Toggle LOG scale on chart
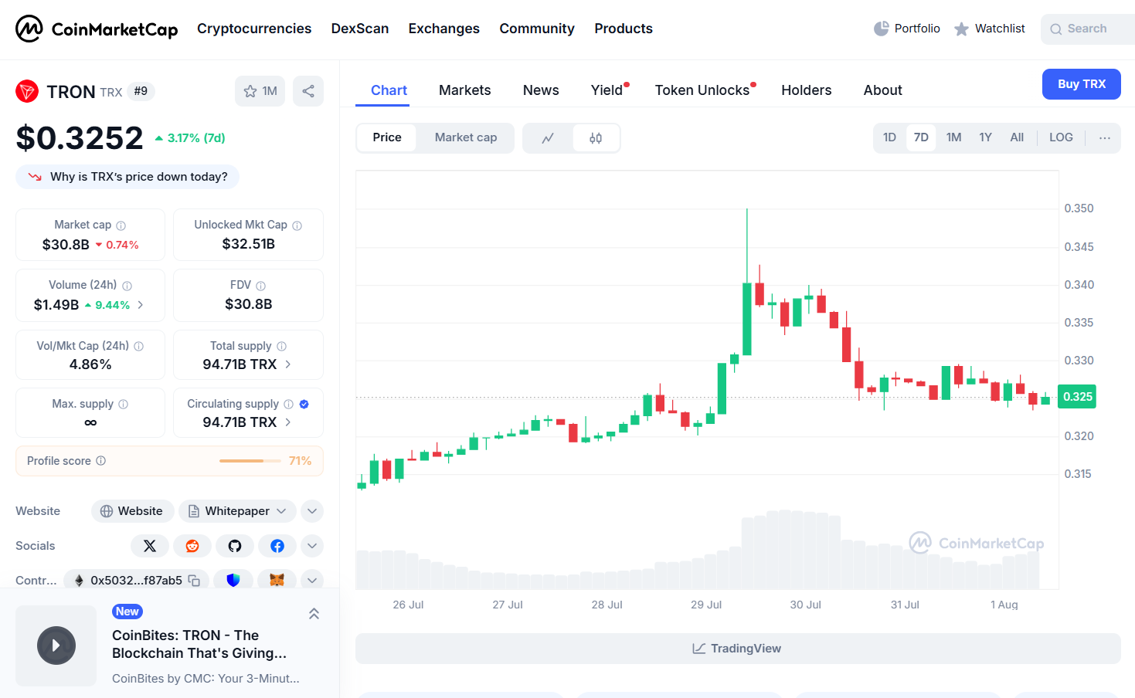1135x698 pixels. (1060, 137)
